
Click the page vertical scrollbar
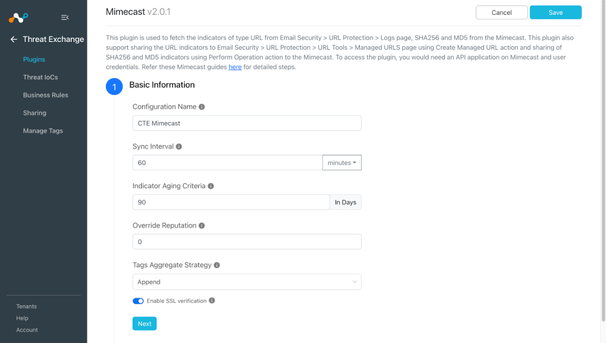(603, 161)
